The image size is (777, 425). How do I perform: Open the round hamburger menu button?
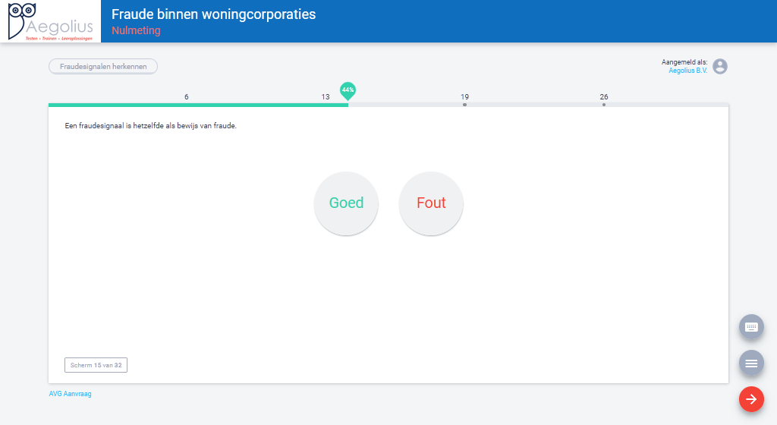(751, 363)
